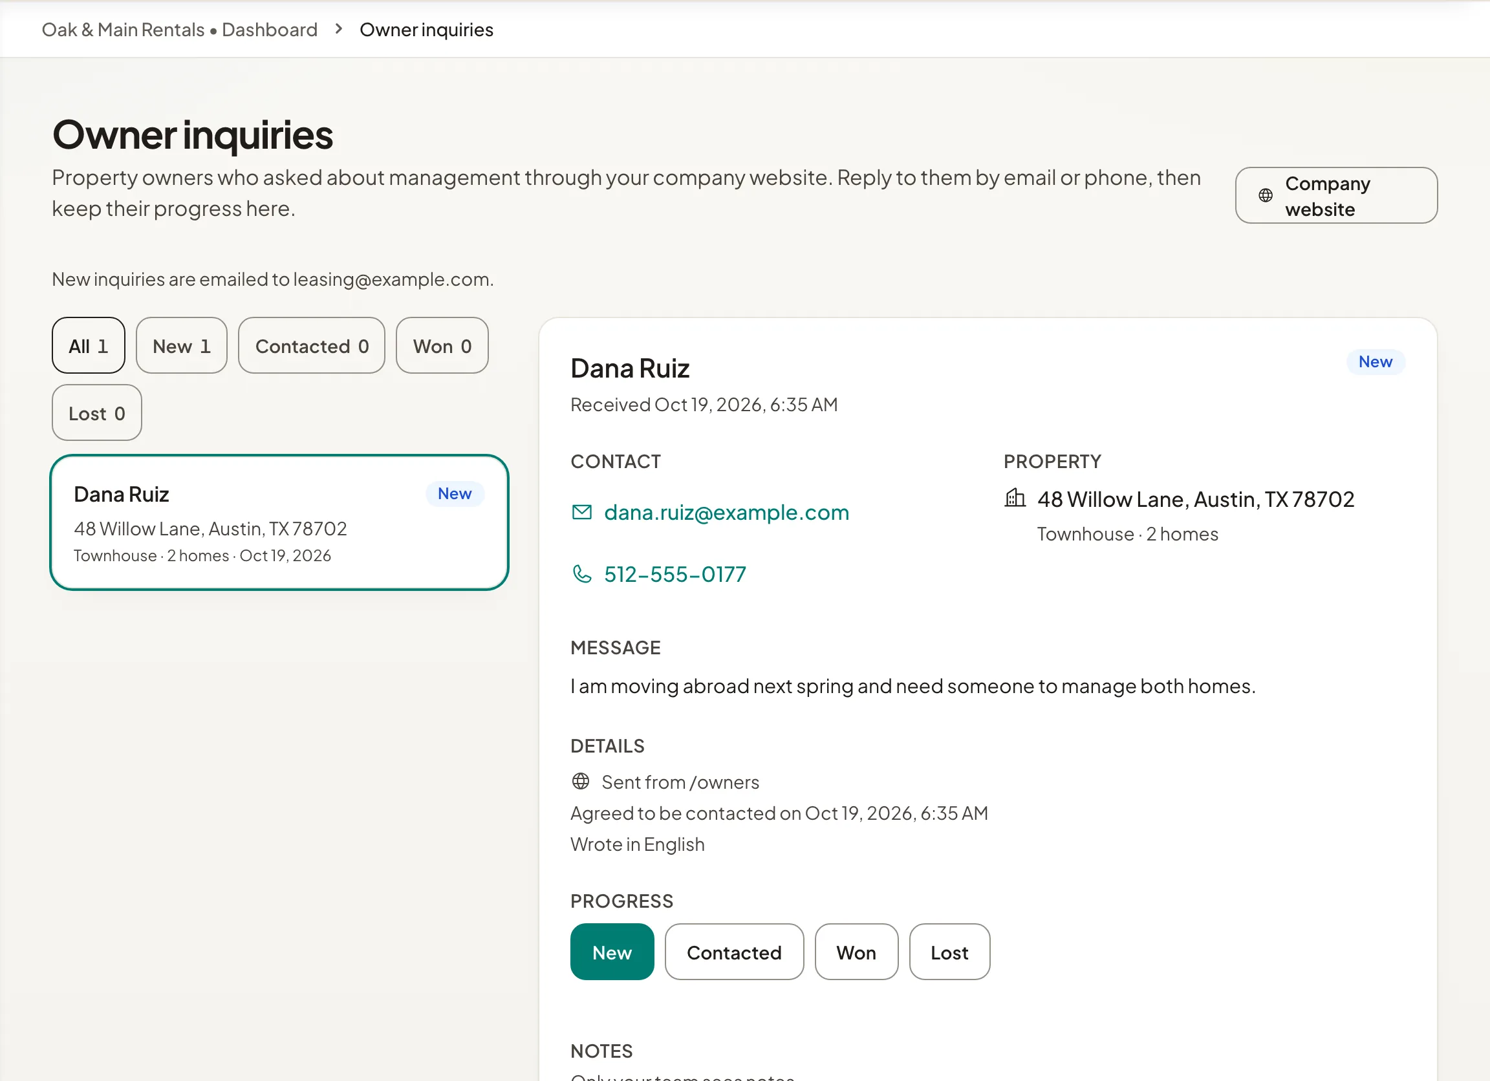This screenshot has width=1490, height=1081.
Task: Click the "Wrote in English" detail
Action: [637, 844]
